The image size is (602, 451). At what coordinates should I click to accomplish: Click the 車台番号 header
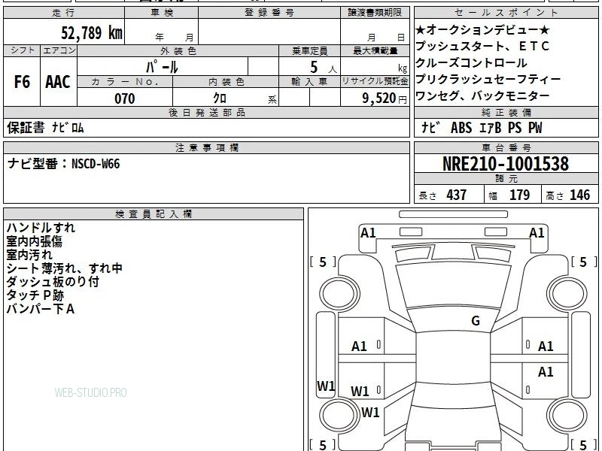[x=506, y=147]
